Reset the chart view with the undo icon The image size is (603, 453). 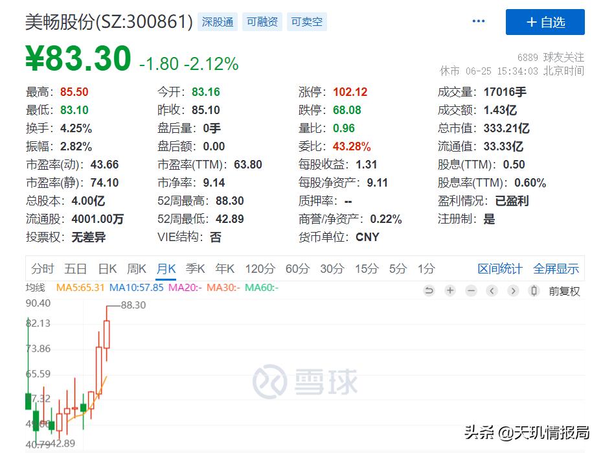(429, 291)
